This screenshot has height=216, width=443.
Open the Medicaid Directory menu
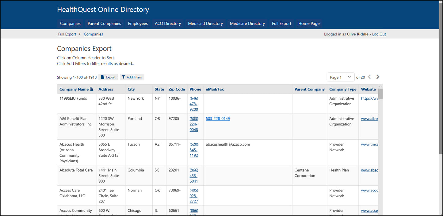point(205,24)
